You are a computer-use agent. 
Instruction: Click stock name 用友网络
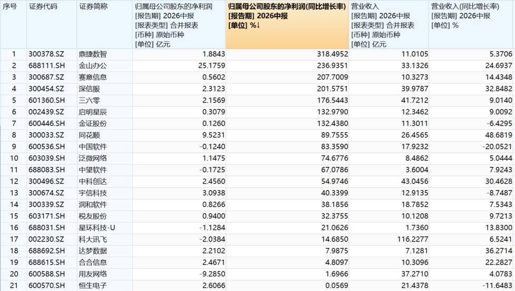93,274
